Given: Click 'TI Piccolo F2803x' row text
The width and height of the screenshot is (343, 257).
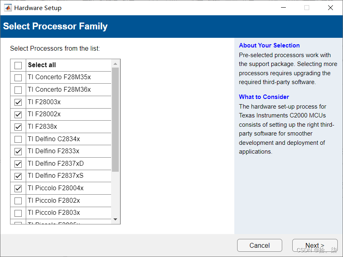Looking at the screenshot, I should (54, 213).
